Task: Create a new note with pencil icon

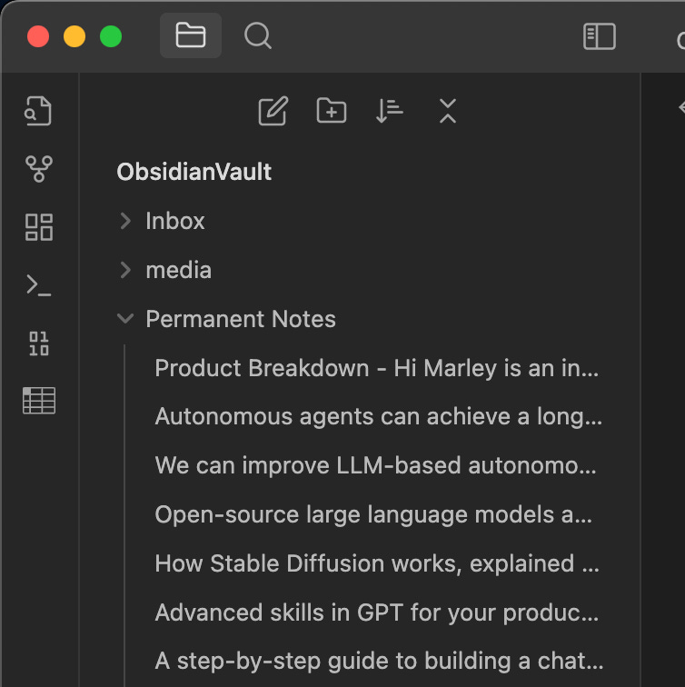Action: (273, 111)
